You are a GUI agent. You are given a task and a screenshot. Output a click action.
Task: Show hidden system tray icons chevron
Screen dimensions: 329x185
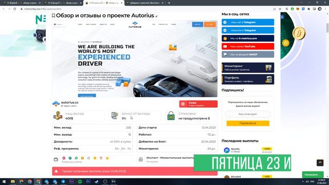[x=303, y=181]
